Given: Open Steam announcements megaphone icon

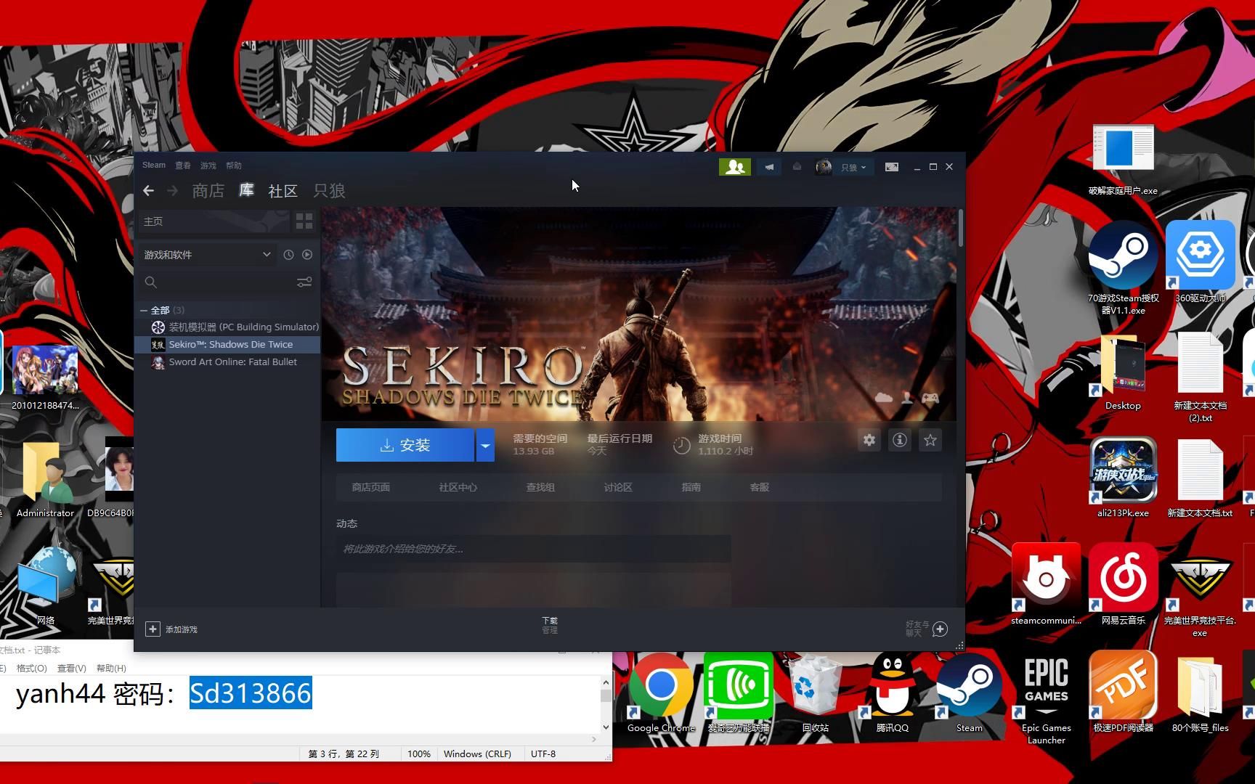Looking at the screenshot, I should (x=769, y=167).
